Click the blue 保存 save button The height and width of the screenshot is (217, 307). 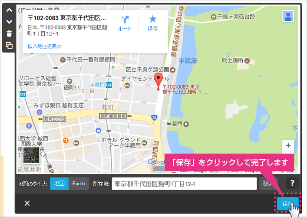click(x=287, y=204)
